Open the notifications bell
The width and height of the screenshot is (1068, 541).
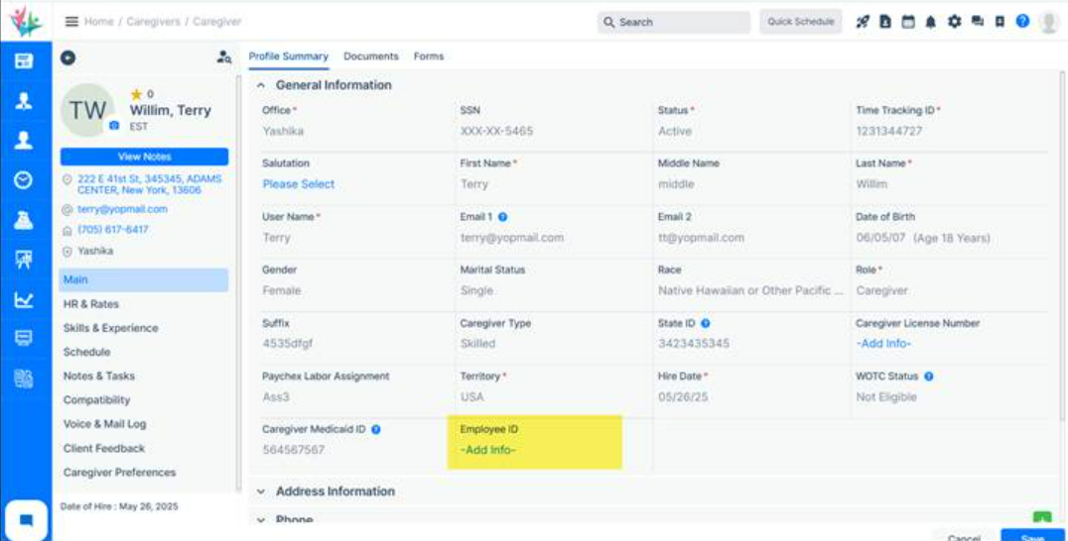click(930, 22)
